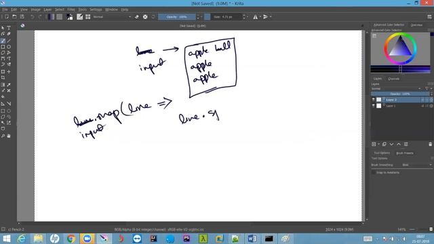Reload the original brush preset
Screen dimensions: 434x244
[153, 17]
